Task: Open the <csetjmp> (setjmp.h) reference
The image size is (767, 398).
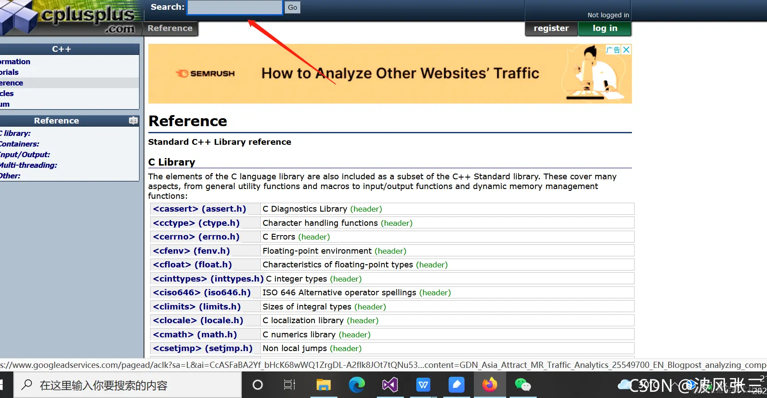Action: [202, 348]
